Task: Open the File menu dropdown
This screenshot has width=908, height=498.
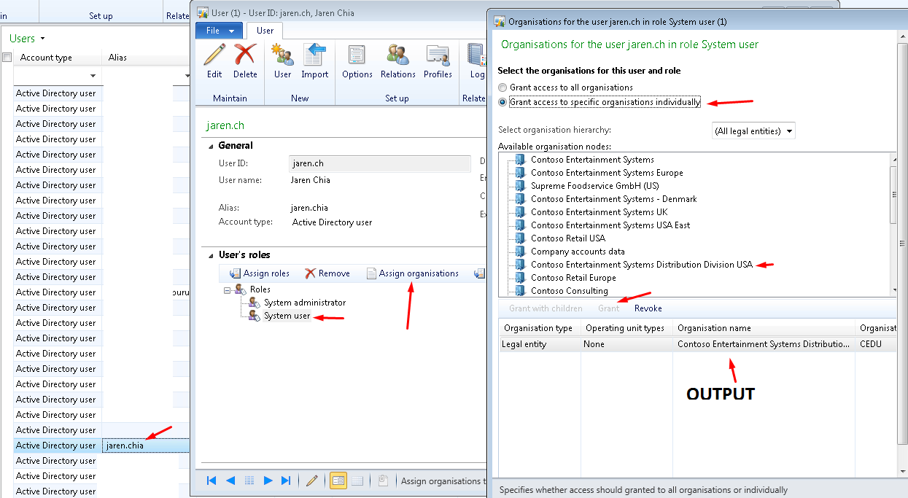Action: pos(220,31)
